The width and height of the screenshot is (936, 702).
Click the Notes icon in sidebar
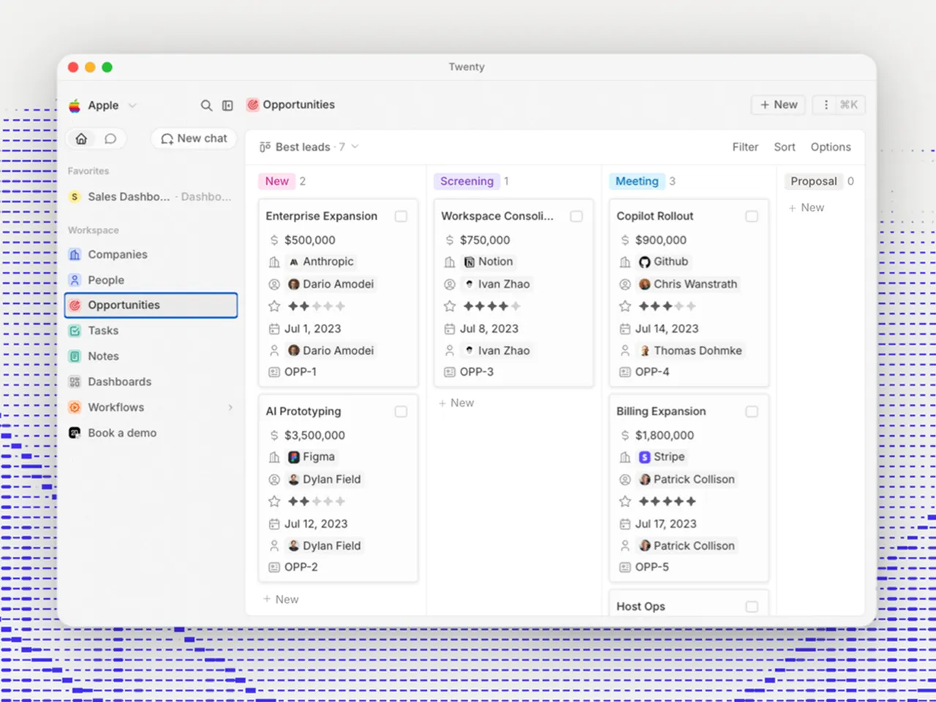click(x=75, y=356)
